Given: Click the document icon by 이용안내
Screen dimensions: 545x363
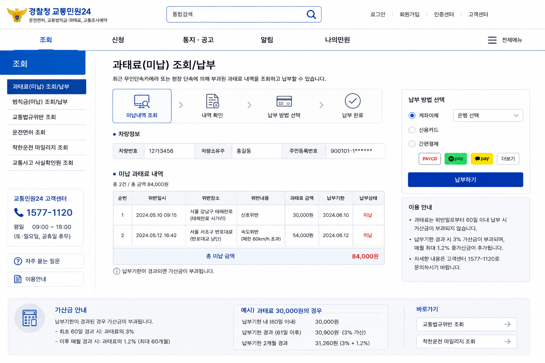Looking at the screenshot, I should [x=18, y=279].
